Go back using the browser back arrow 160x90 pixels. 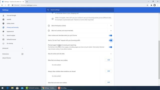(x=2, y=5)
